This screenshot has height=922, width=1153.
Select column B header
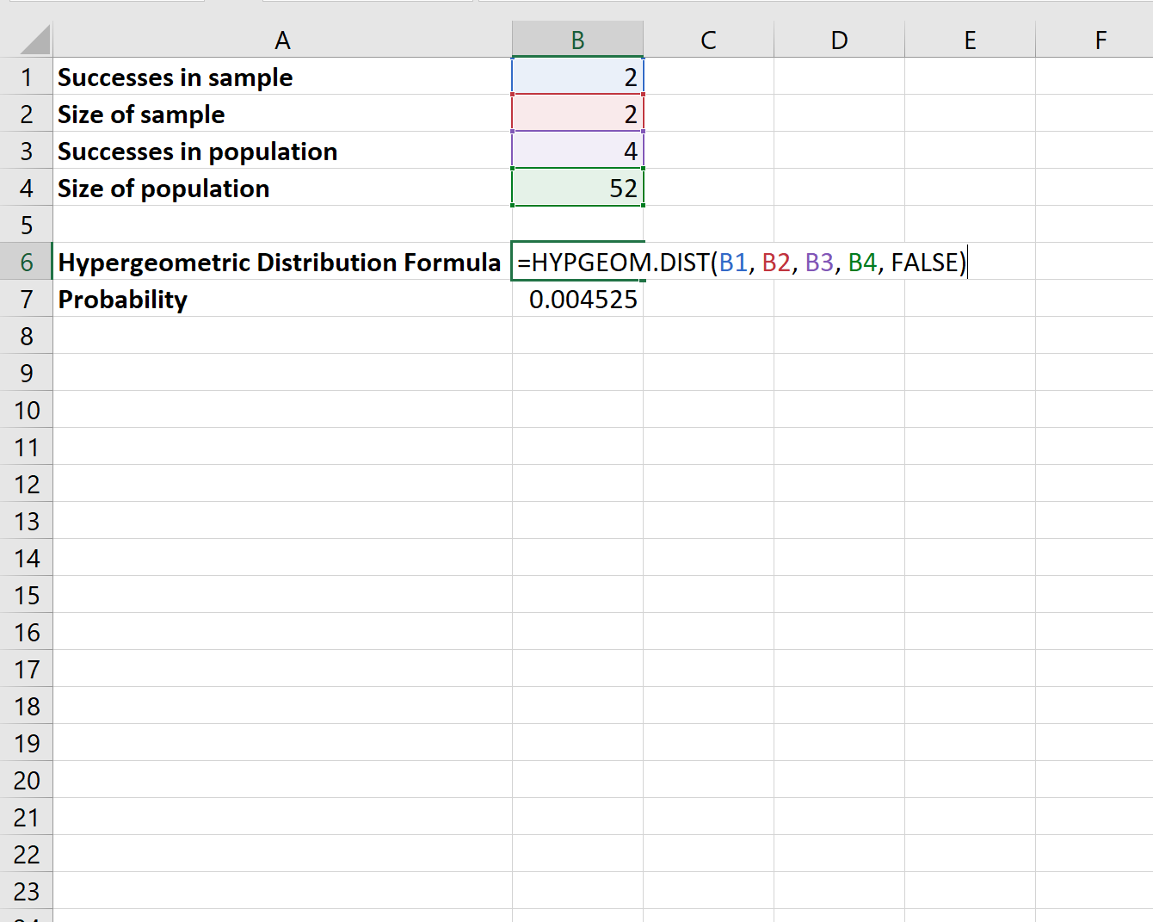(x=576, y=39)
